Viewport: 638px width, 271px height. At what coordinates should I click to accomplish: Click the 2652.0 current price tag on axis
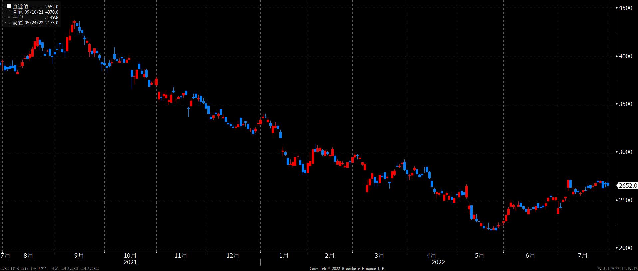point(627,186)
